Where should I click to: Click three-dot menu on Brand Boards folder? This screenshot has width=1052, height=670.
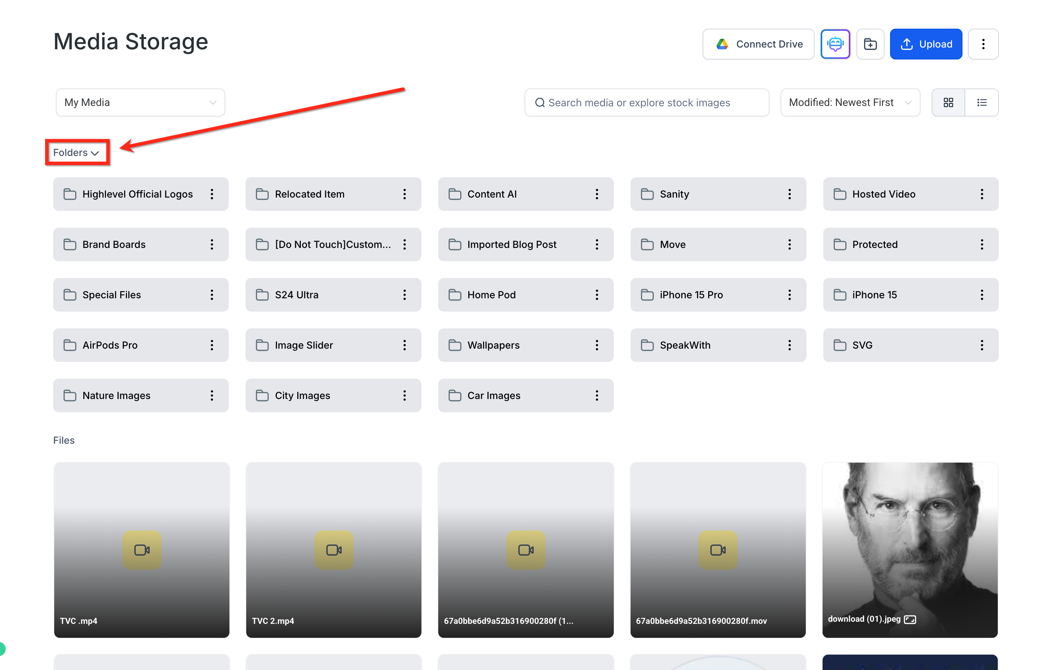click(212, 244)
